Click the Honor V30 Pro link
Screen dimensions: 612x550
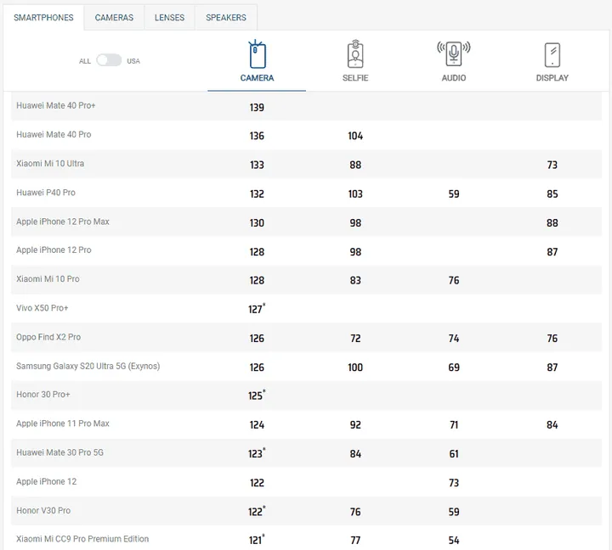[43, 510]
